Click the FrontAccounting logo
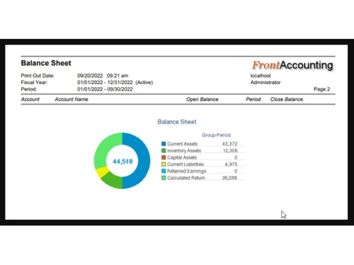 coord(292,65)
